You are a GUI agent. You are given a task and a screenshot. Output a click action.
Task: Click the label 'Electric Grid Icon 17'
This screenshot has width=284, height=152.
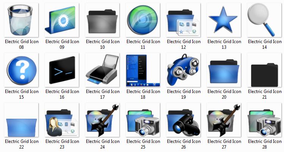point(103,94)
